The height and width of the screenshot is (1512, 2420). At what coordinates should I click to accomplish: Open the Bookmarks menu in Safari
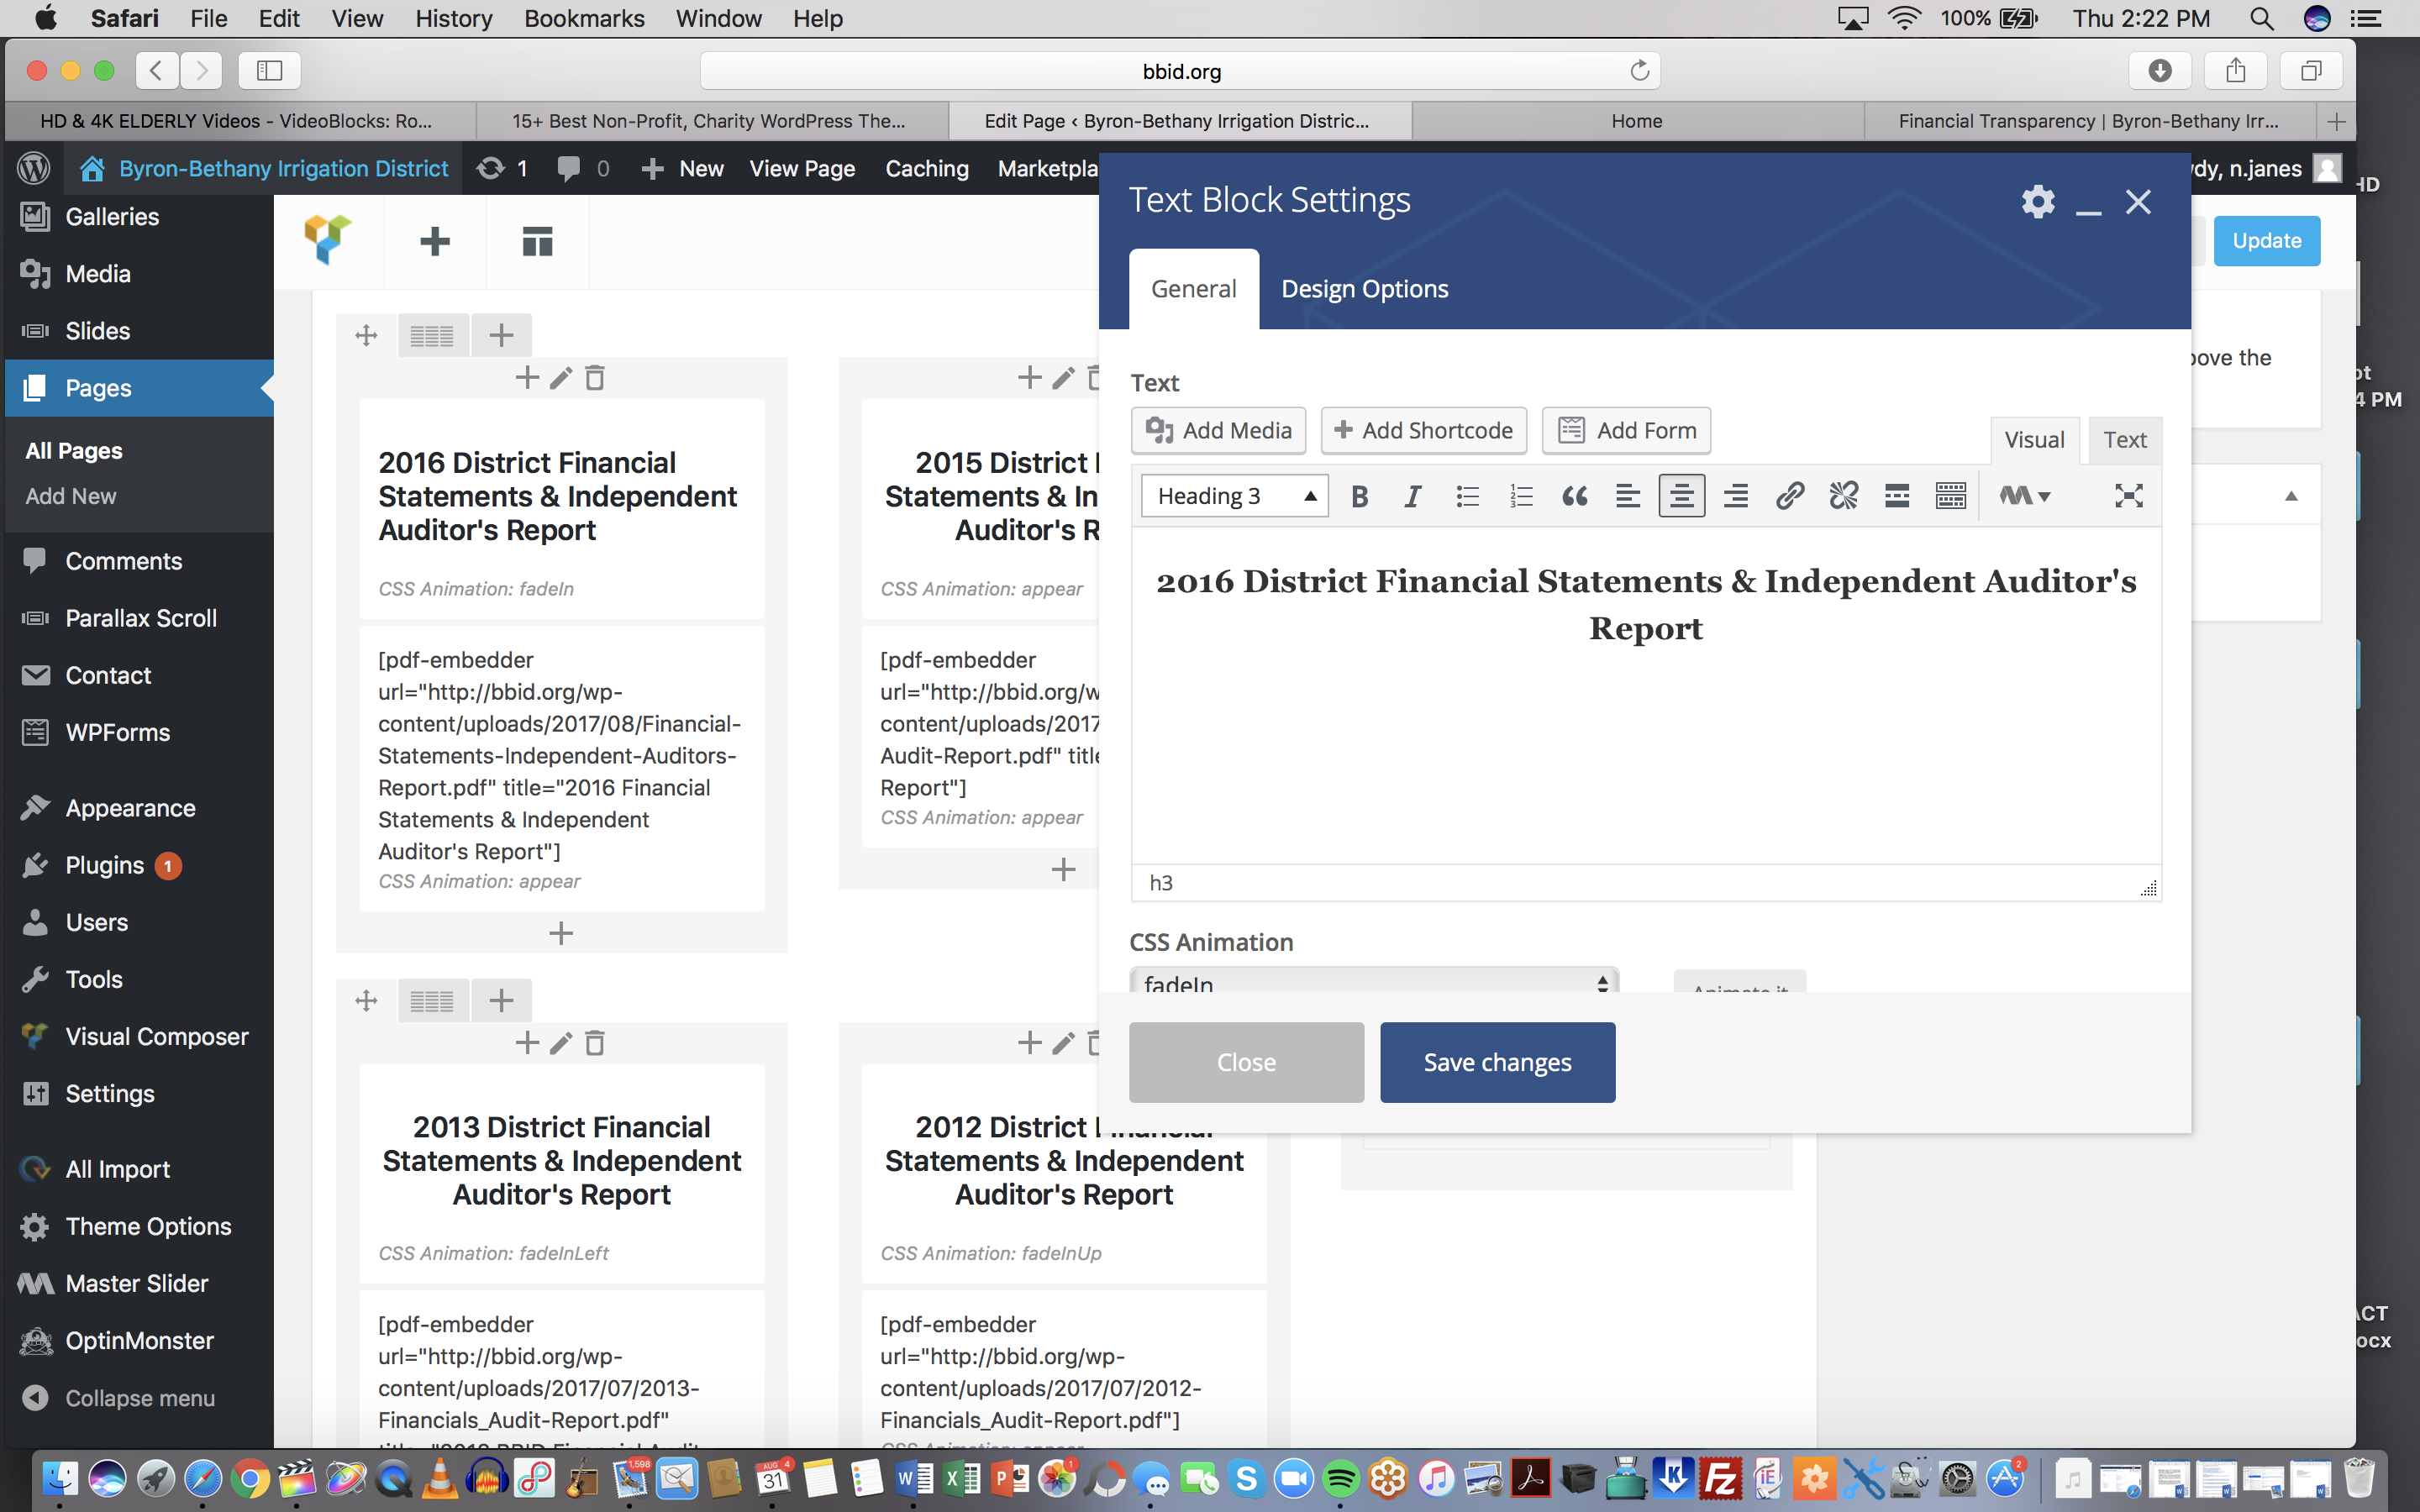[584, 18]
